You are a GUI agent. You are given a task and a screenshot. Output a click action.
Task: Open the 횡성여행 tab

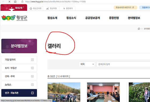(x=51, y=8)
